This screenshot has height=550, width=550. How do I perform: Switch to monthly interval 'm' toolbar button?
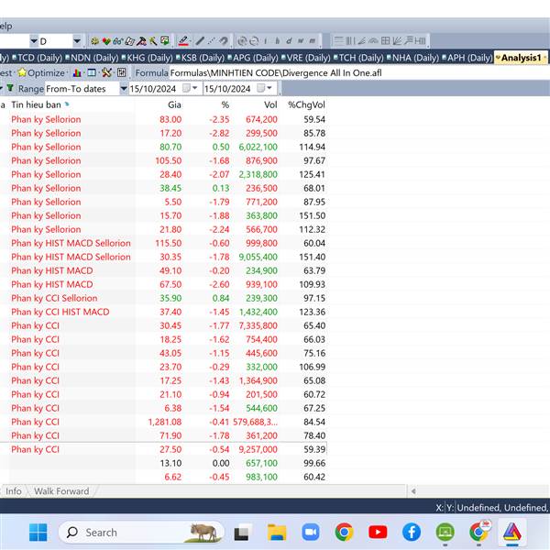[x=313, y=41]
